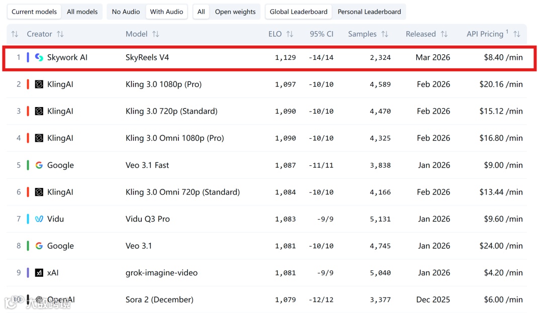Select the -14/14 confidence interval
The width and height of the screenshot is (543, 313).
click(x=321, y=58)
